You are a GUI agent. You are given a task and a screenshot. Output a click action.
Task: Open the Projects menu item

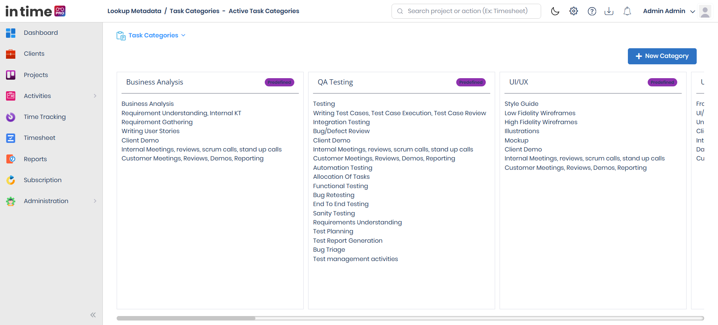36,75
